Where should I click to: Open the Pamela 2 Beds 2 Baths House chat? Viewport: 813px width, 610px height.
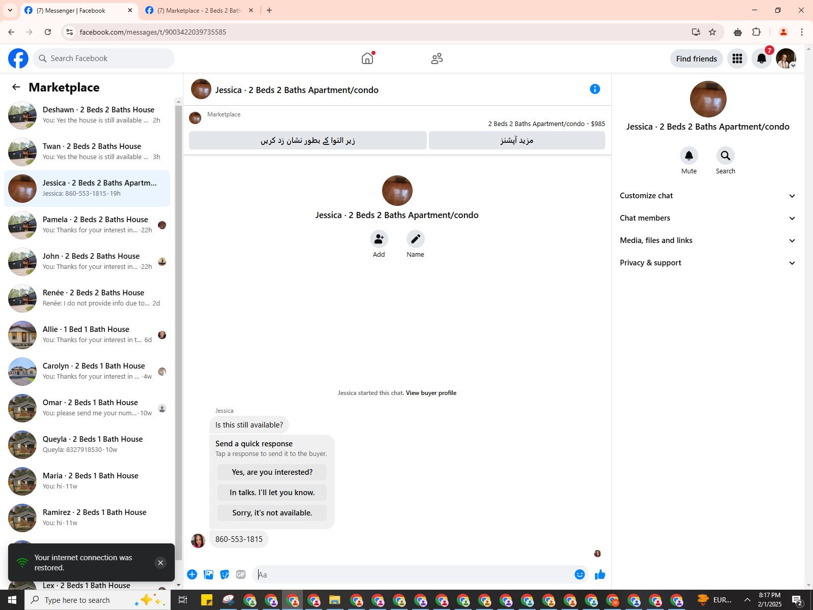87,225
